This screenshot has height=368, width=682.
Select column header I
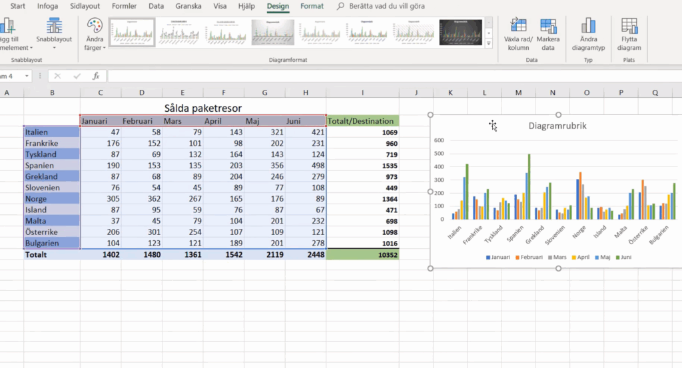click(x=362, y=92)
